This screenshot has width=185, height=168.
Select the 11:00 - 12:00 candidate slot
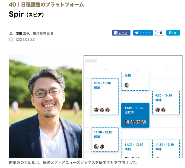click(105, 140)
